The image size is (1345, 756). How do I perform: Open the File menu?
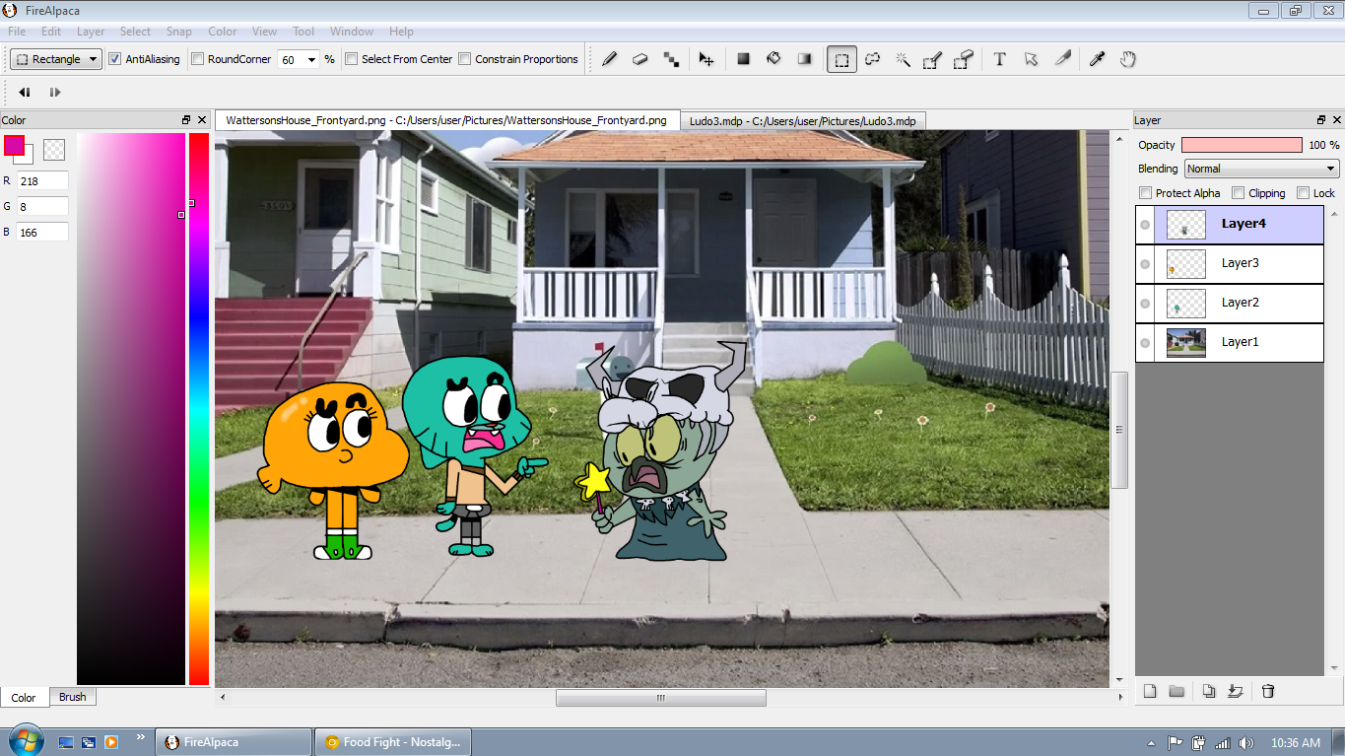click(17, 32)
